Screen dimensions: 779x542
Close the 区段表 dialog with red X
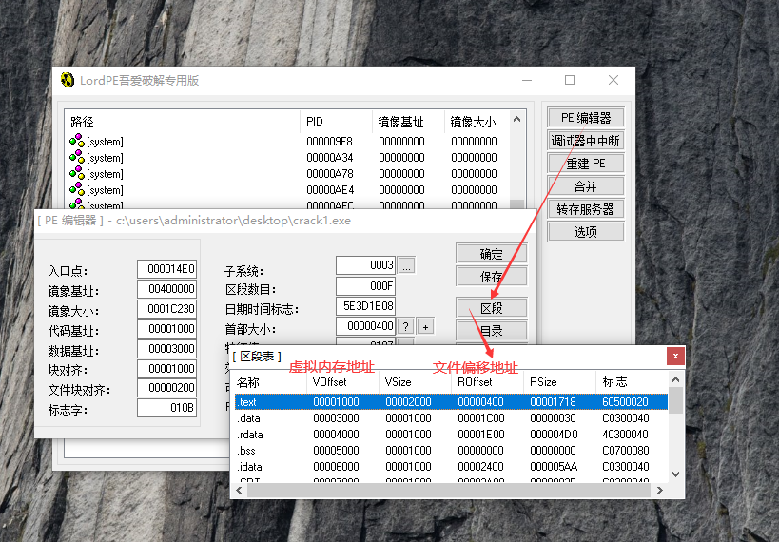pyautogui.click(x=675, y=356)
